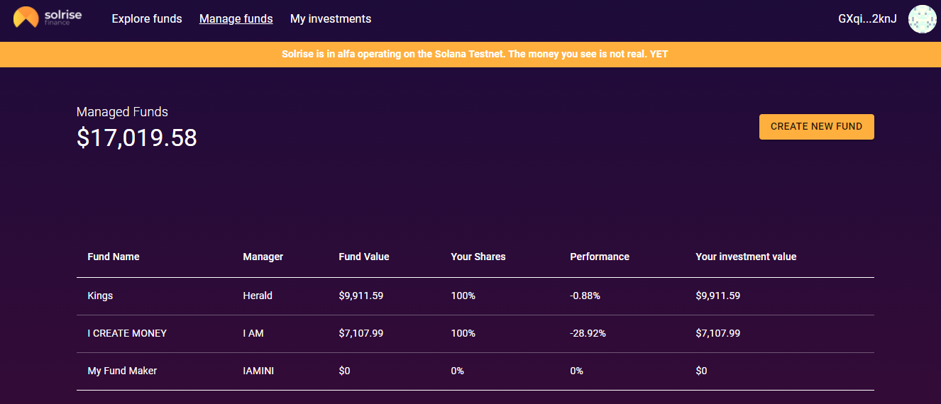Open the I CREATE MONEY fund

(475, 334)
